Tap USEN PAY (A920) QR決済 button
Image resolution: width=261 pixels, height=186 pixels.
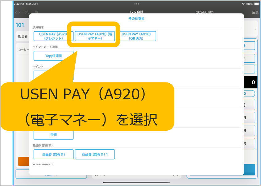coord(136,36)
